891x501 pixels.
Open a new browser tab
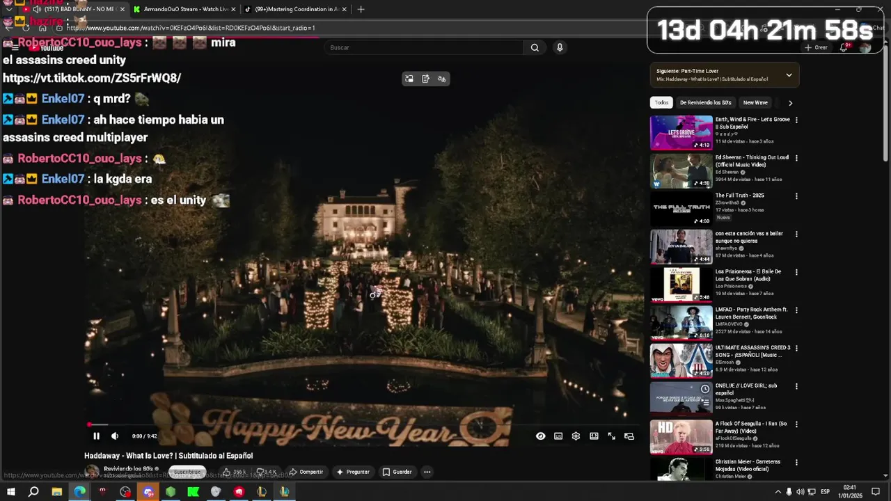(361, 9)
